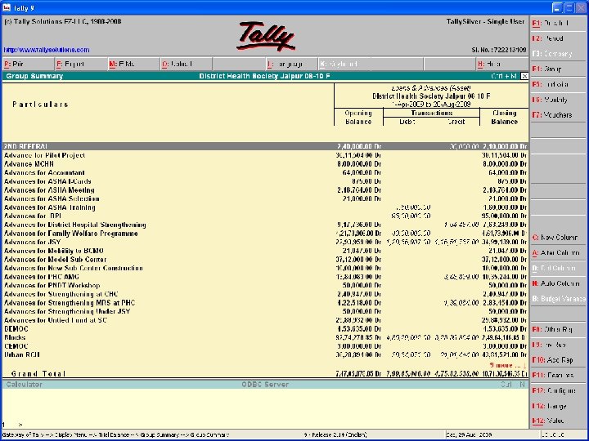
Task: Click the O: Upload button
Action: pos(187,65)
